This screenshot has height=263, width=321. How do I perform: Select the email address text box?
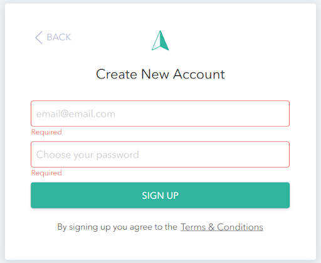(x=160, y=114)
